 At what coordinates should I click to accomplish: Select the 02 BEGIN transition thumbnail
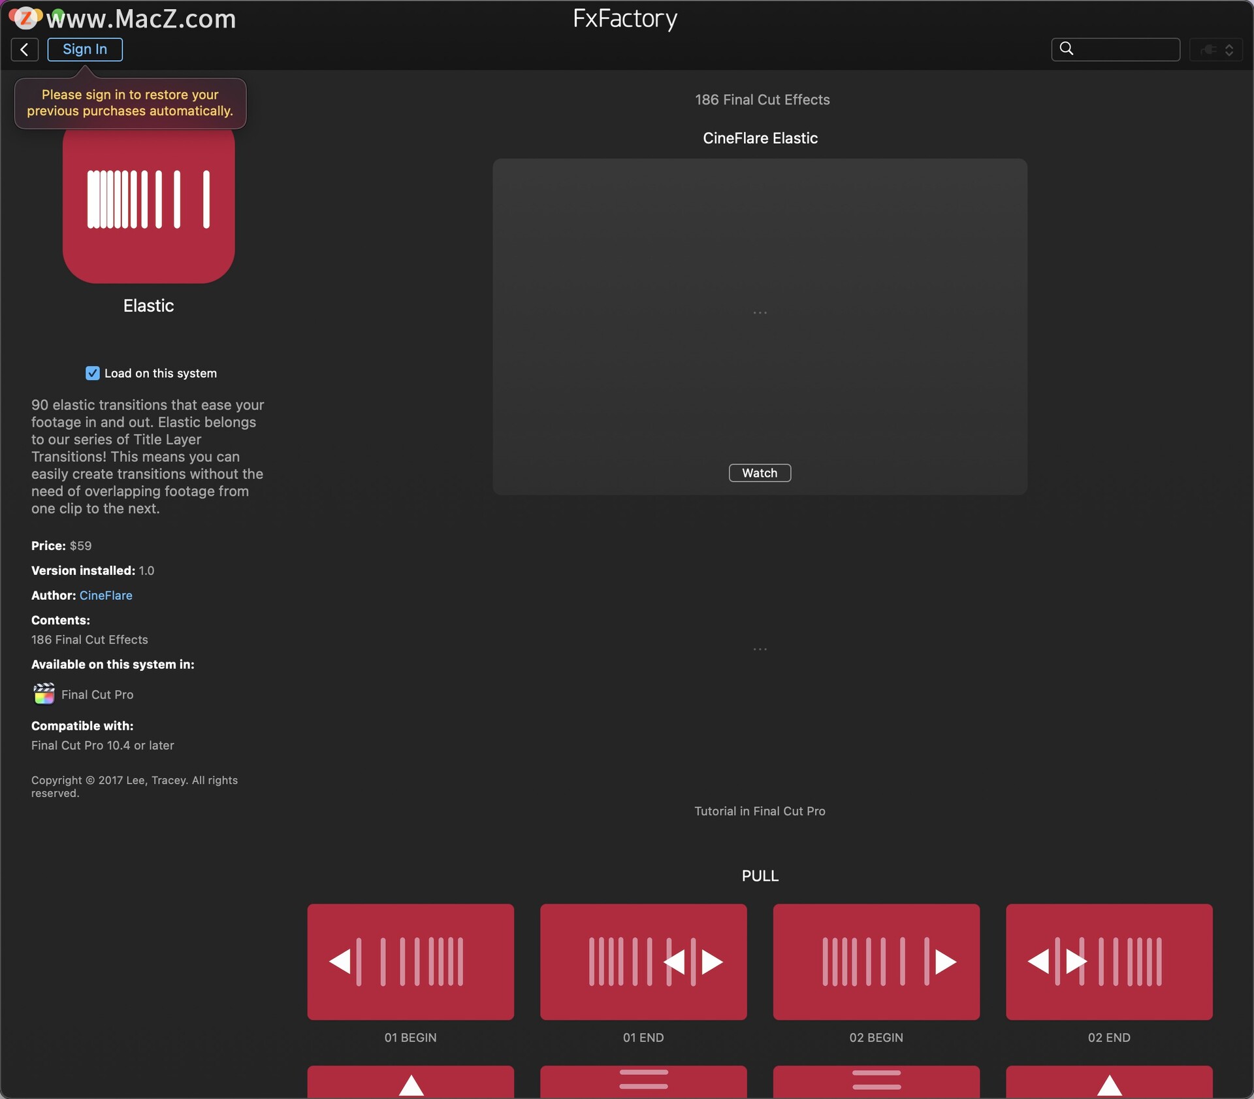coord(876,961)
